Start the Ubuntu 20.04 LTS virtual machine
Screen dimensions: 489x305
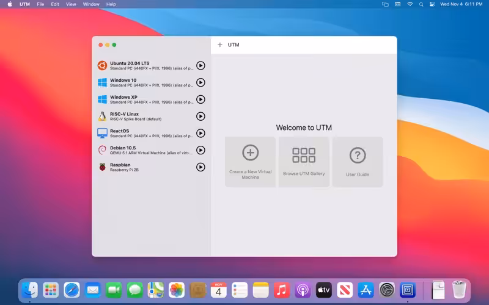[200, 66]
